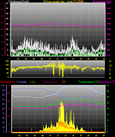Screen dimensions: 115x137
Task: Click the "W" compass letter beside wind direction graph
Action: point(110,66)
